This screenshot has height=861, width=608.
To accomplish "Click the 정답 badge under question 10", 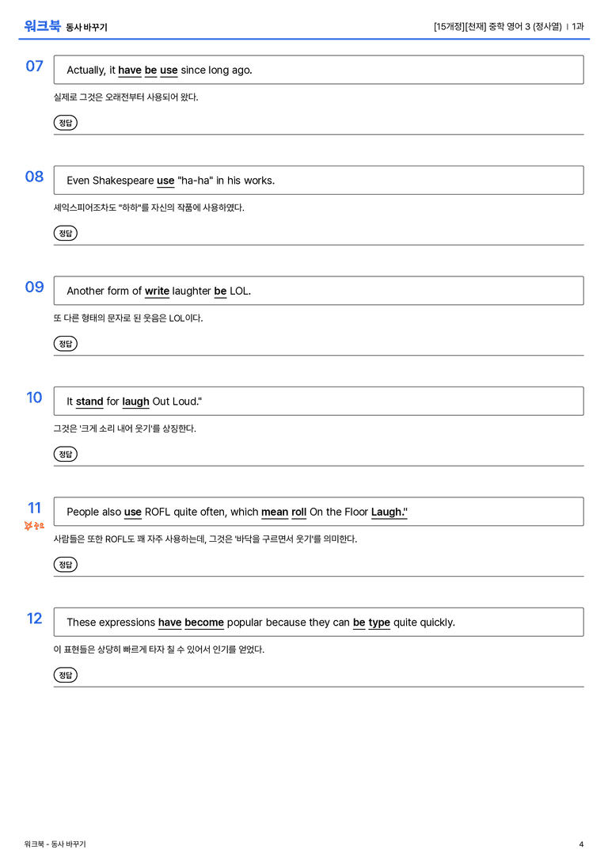I will tap(65, 454).
